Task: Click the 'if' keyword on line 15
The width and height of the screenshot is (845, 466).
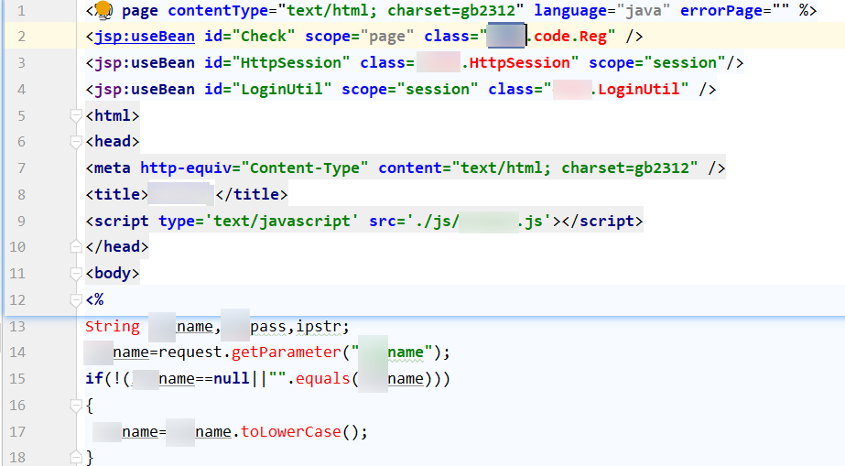Action: pyautogui.click(x=93, y=379)
